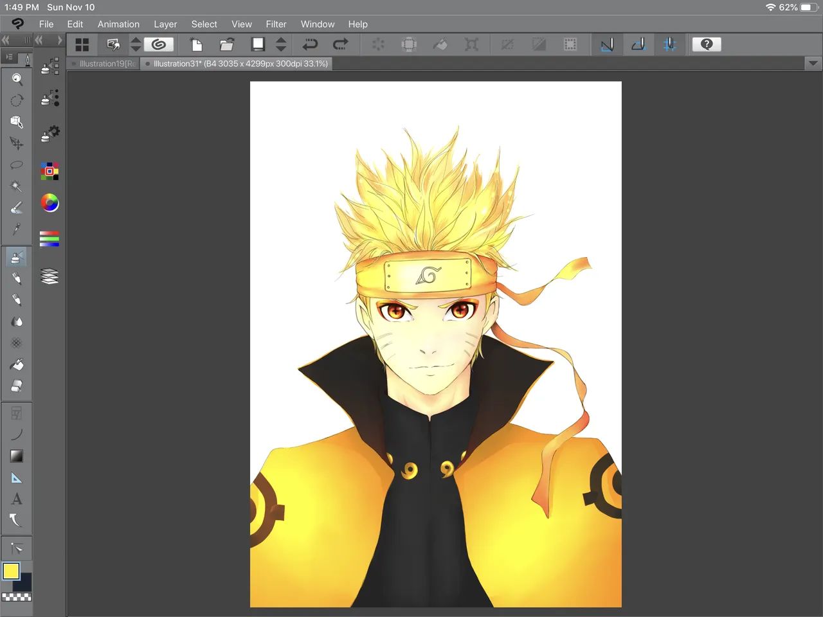
Task: Open the Layer menu
Action: click(x=165, y=24)
